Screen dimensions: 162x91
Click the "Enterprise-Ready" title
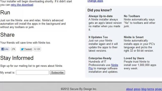coord(100,58)
